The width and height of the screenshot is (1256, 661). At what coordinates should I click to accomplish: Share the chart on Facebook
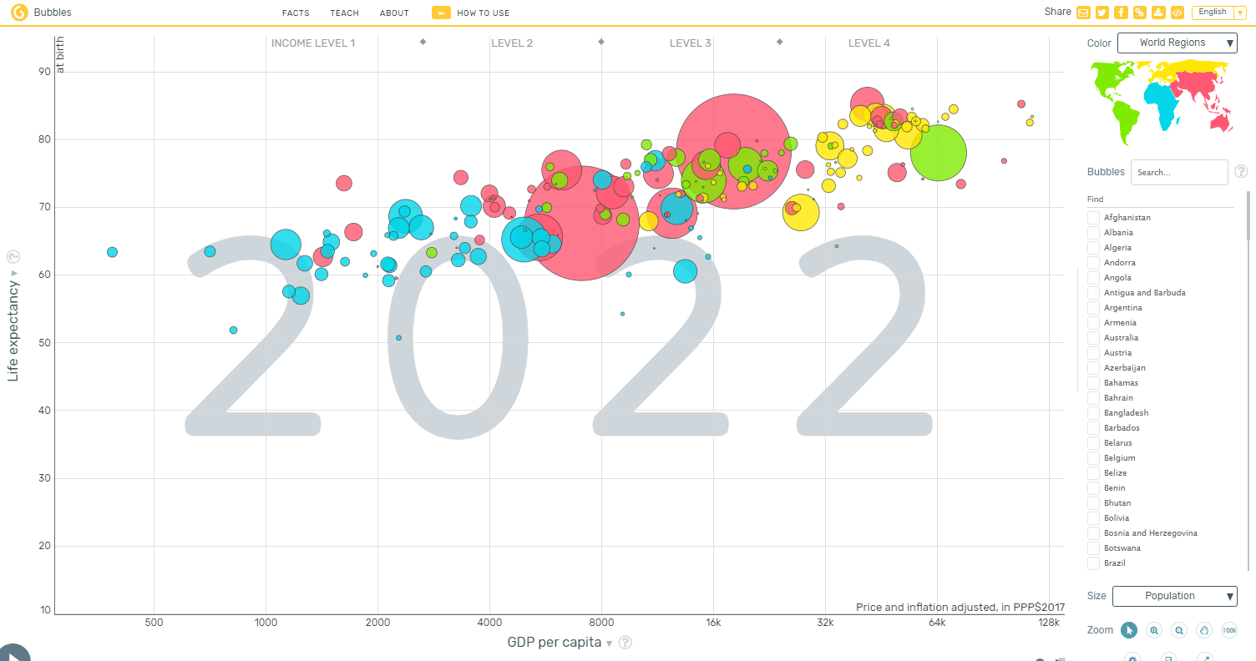pyautogui.click(x=1120, y=12)
